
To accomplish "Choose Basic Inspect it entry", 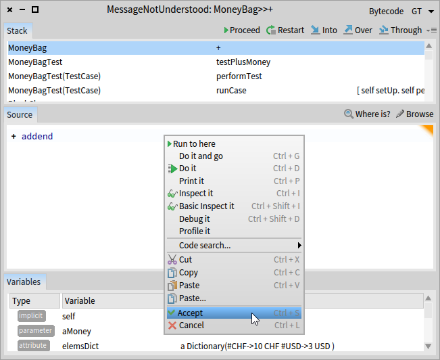I will pos(234,206).
